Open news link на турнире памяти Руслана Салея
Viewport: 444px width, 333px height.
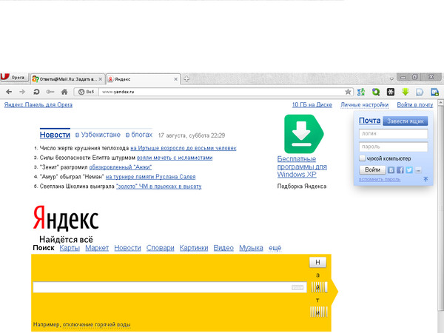click(x=150, y=177)
